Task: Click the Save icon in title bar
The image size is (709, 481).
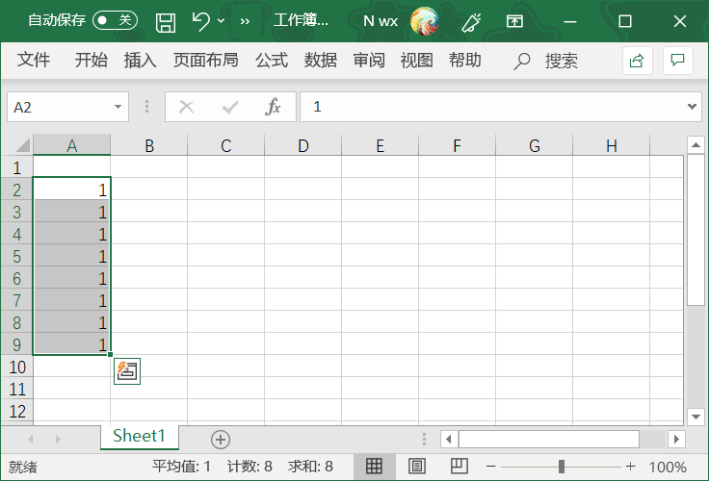Action: [x=166, y=22]
